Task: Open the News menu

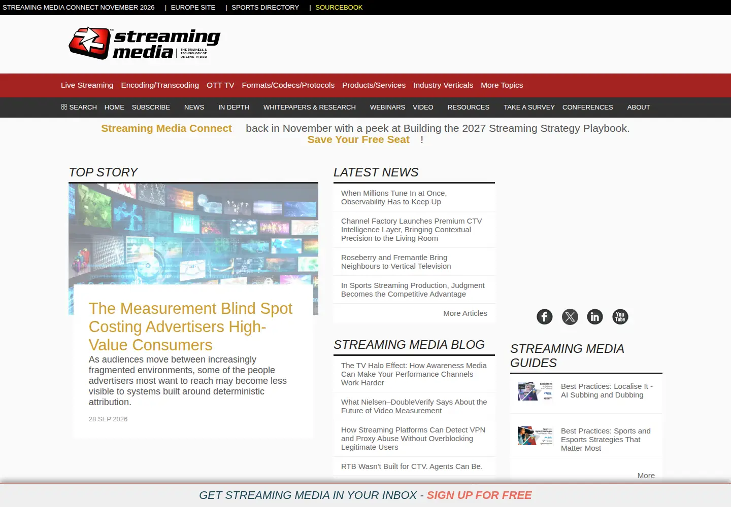Action: click(x=194, y=107)
